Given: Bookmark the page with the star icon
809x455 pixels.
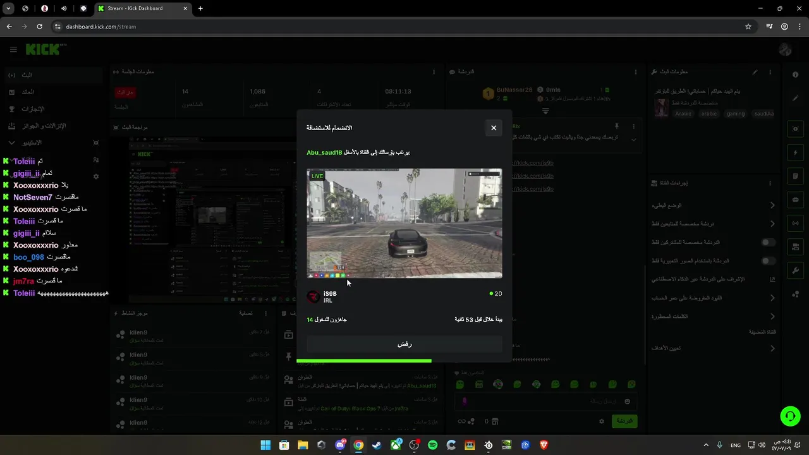Looking at the screenshot, I should [748, 27].
